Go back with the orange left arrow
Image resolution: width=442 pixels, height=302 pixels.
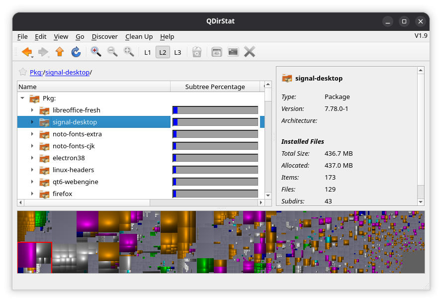[x=27, y=52]
